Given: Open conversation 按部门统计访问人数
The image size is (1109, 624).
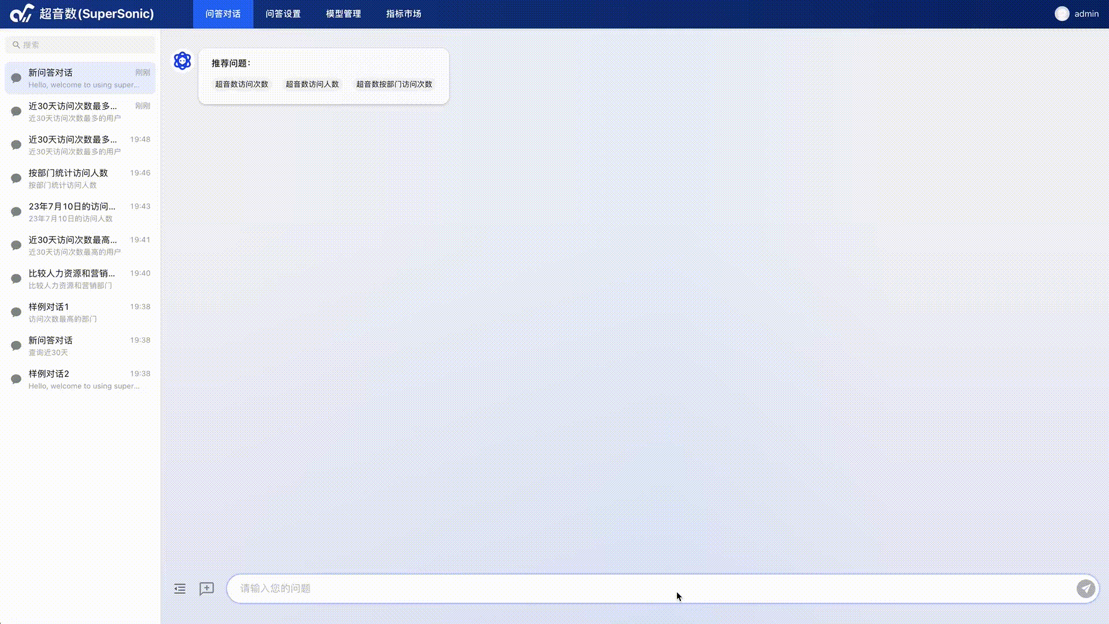Looking at the screenshot, I should pos(80,179).
